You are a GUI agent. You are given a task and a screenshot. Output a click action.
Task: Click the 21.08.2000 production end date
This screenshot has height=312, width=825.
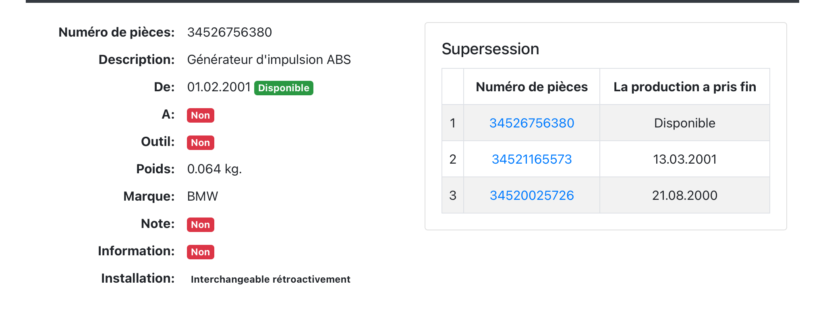[684, 195]
